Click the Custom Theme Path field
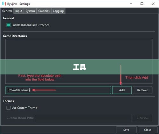 tap(83, 118)
